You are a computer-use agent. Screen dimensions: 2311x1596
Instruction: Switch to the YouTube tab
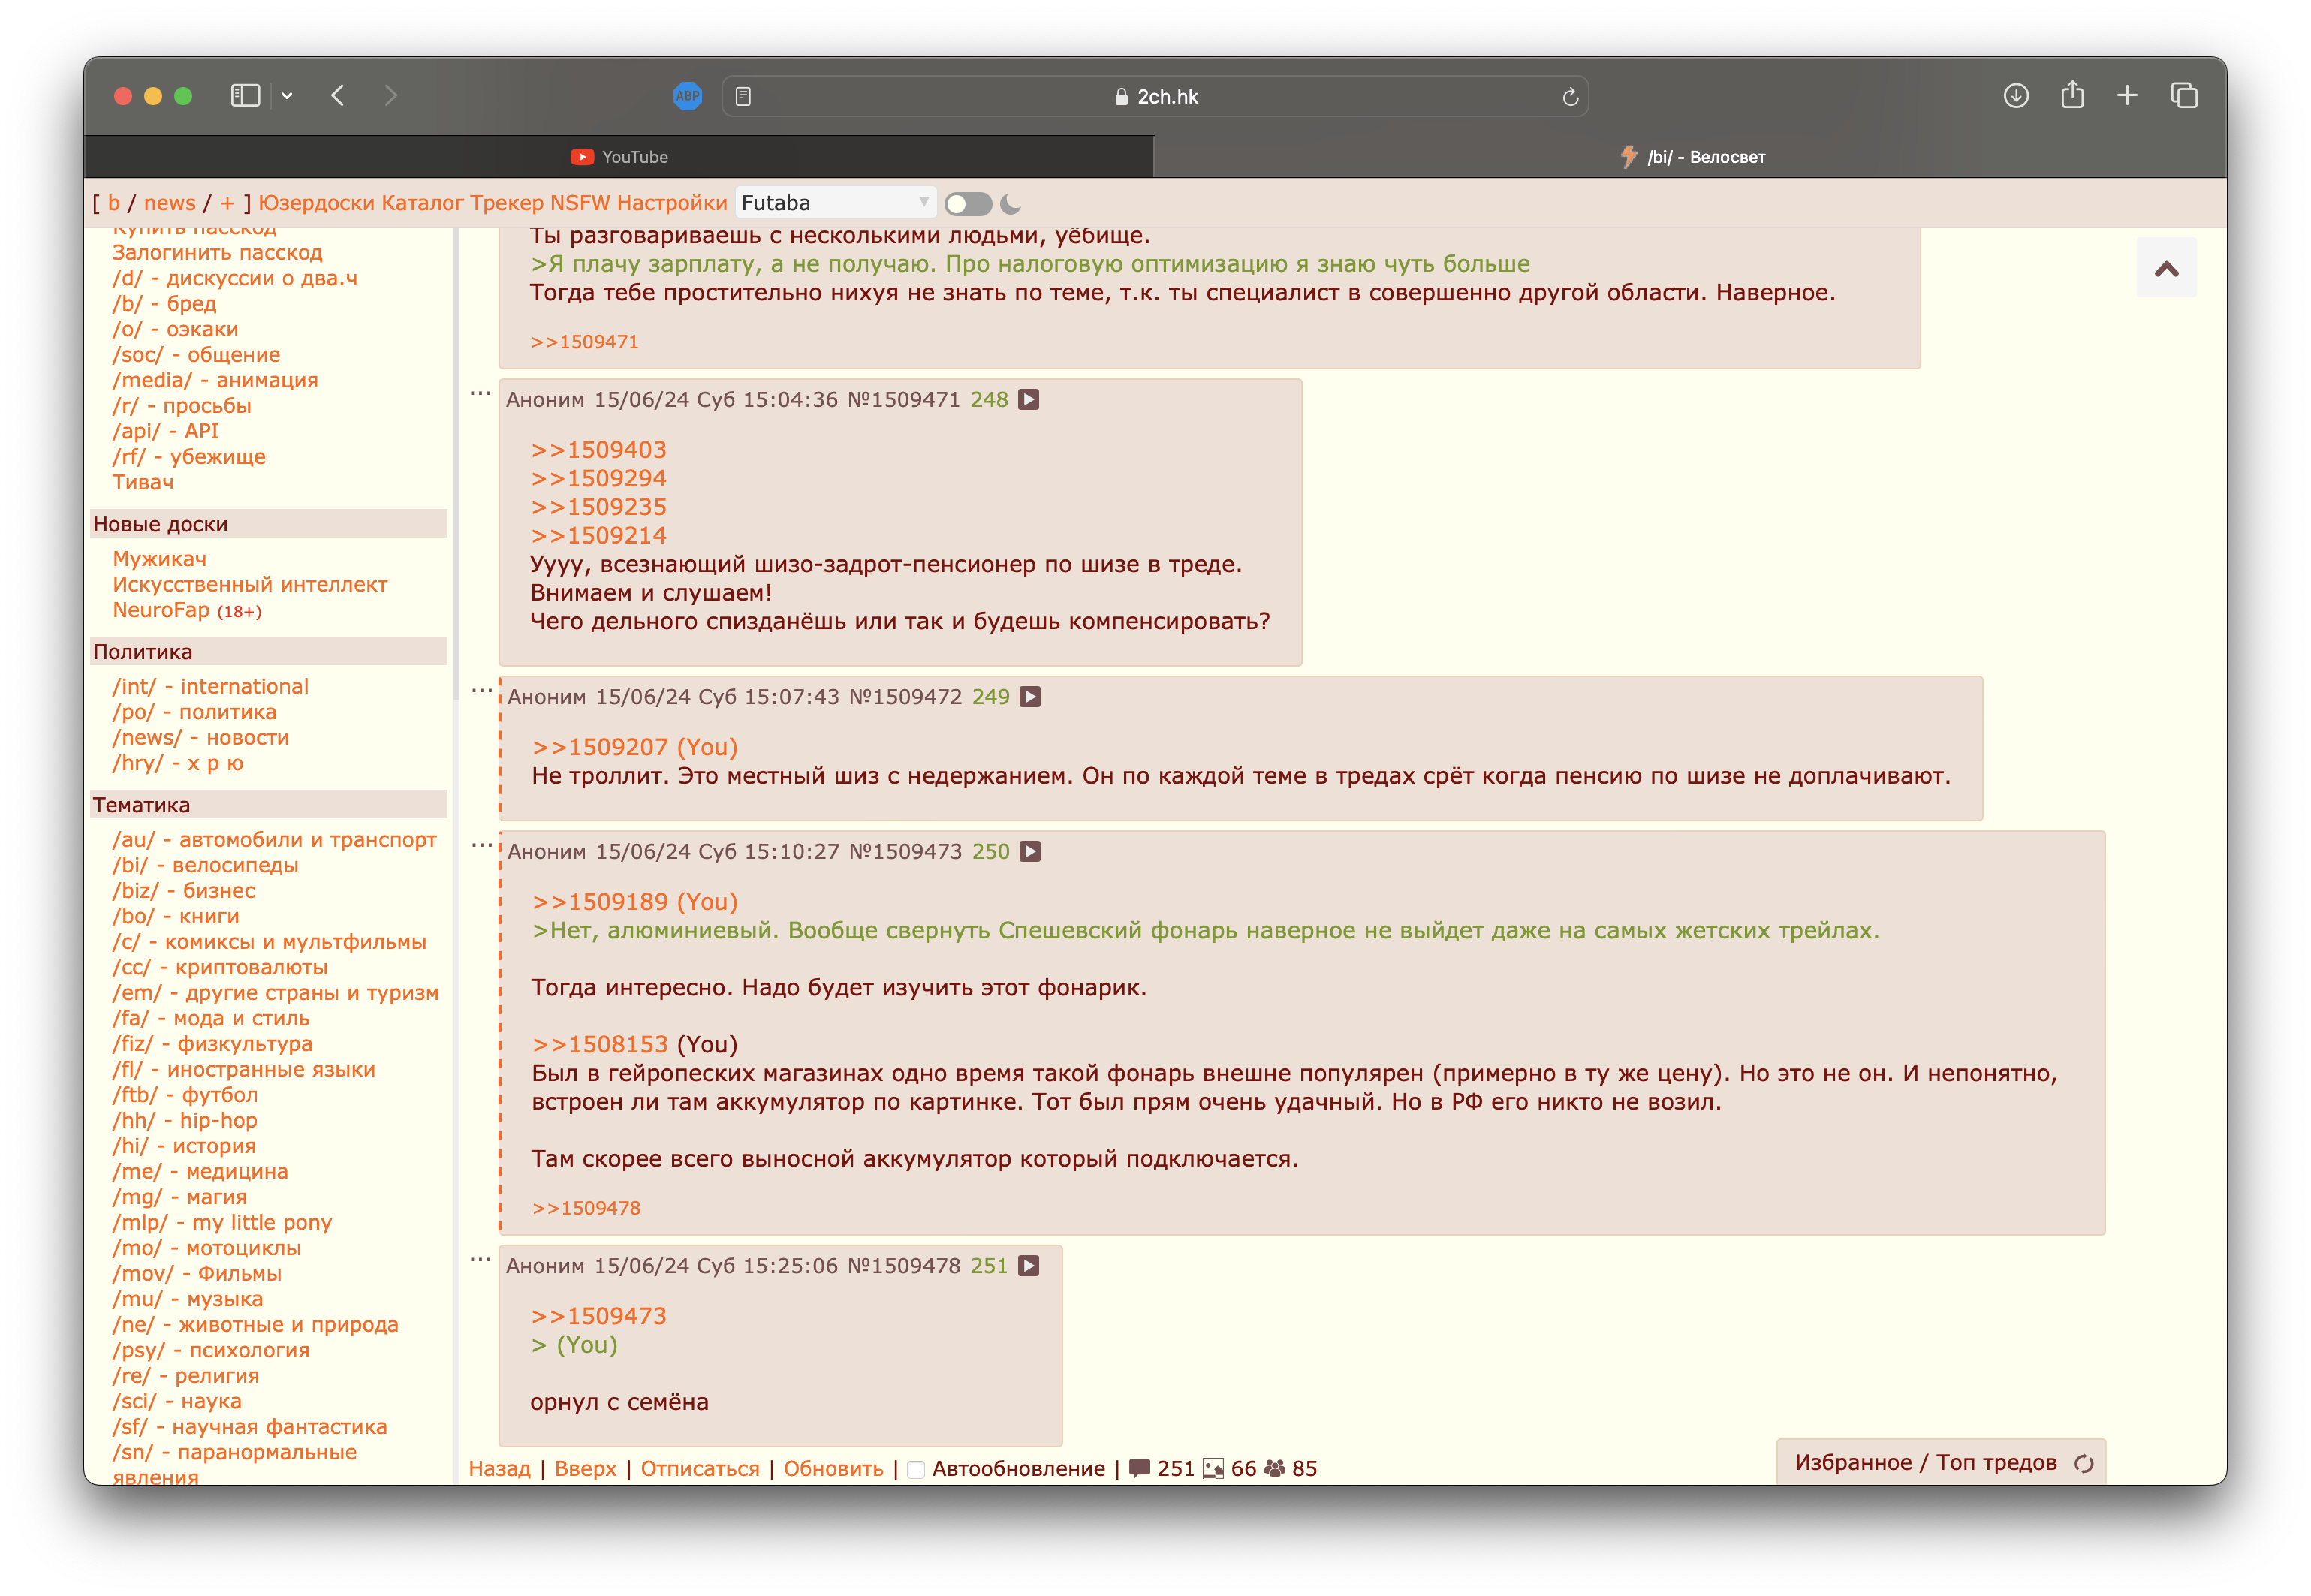(x=619, y=157)
